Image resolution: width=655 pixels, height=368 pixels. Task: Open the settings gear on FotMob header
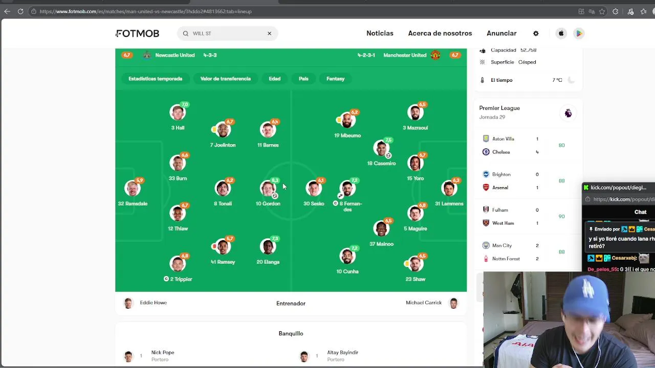click(536, 33)
